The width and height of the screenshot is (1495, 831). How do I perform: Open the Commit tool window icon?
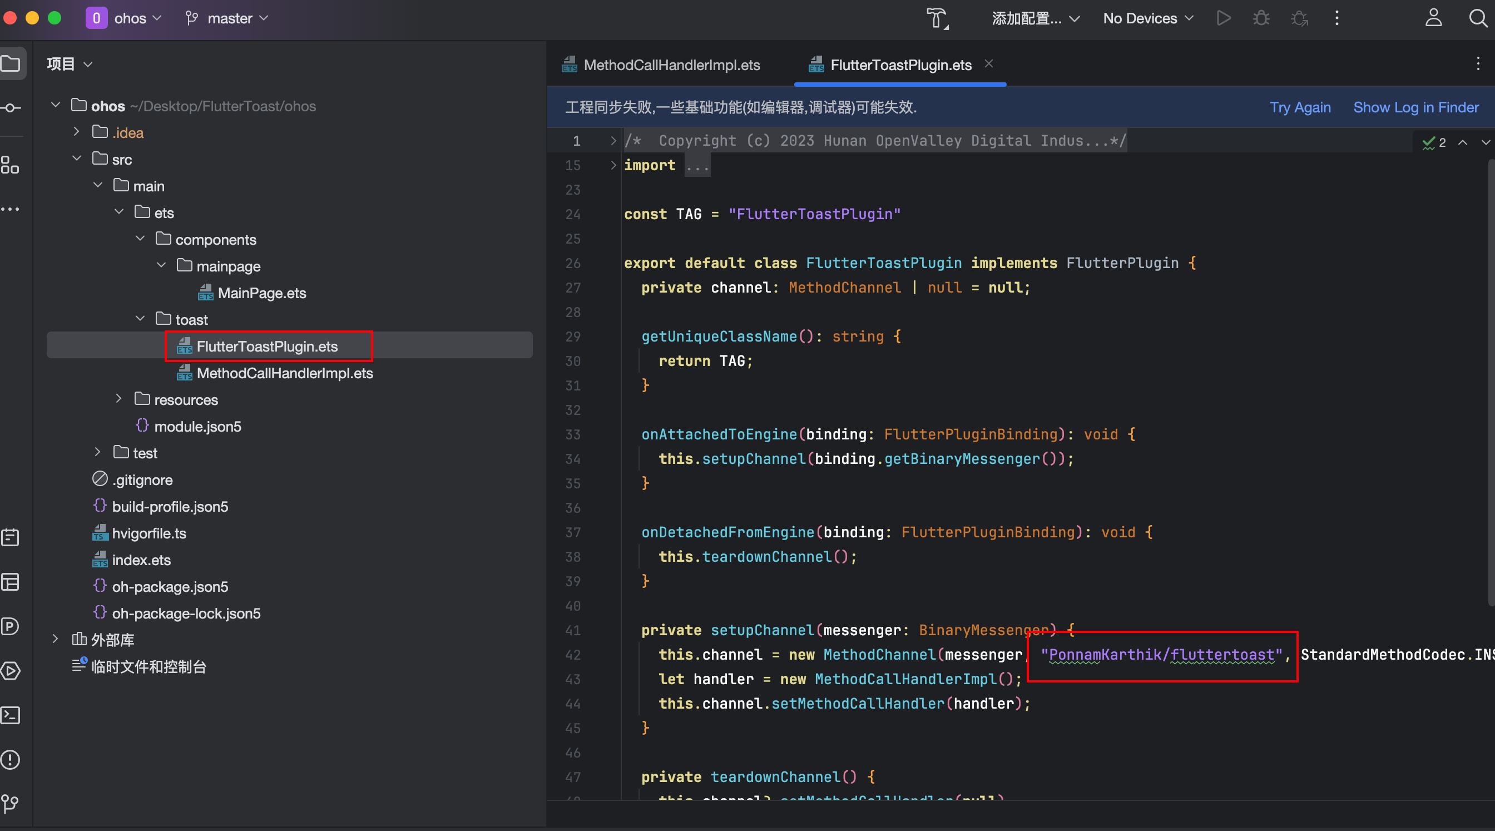tap(11, 108)
